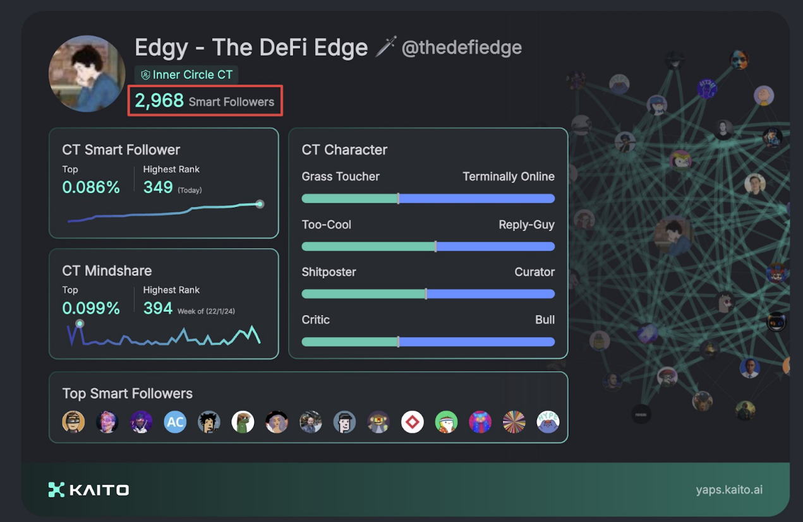Open the HYPE follower avatar

tap(548, 422)
